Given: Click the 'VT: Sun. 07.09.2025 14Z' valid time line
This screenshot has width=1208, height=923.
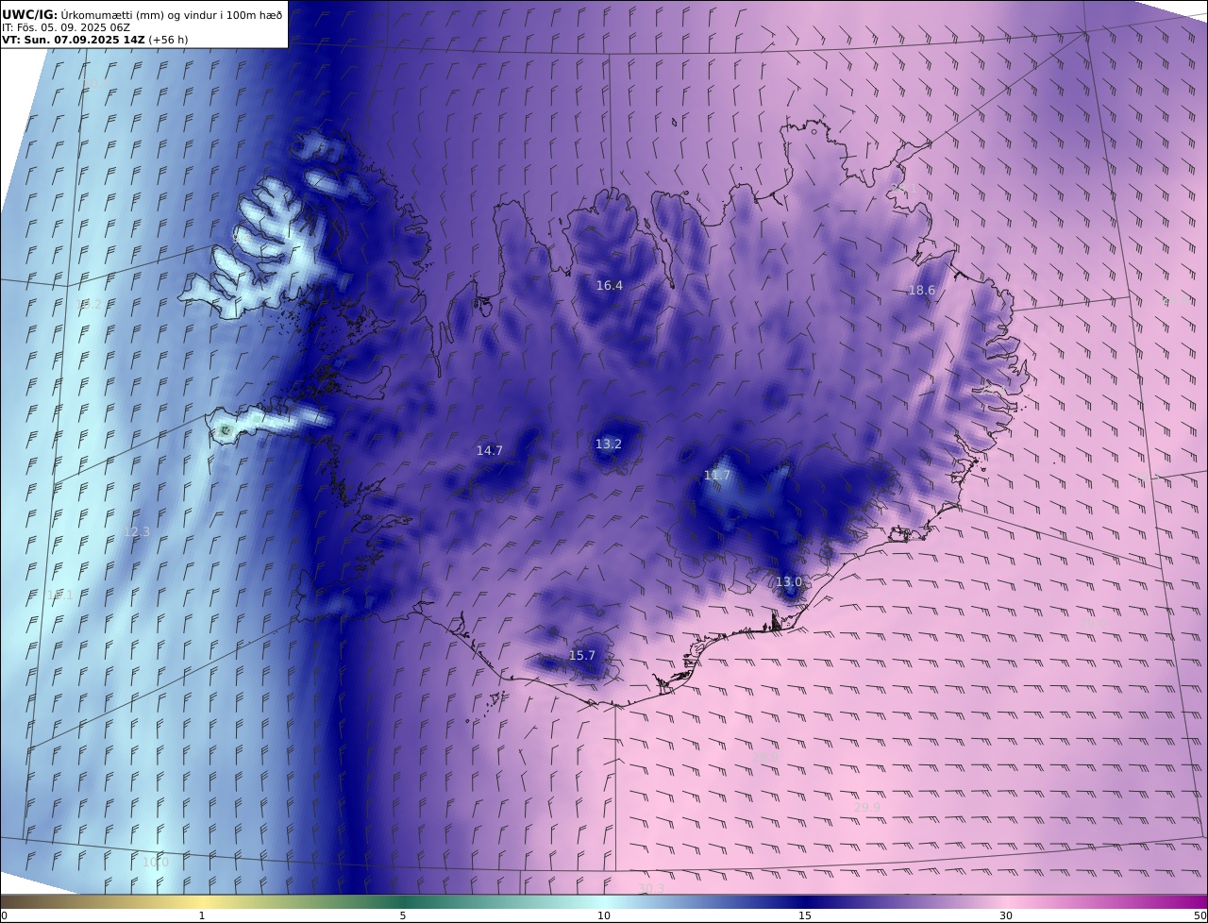Looking at the screenshot, I should tap(95, 40).
